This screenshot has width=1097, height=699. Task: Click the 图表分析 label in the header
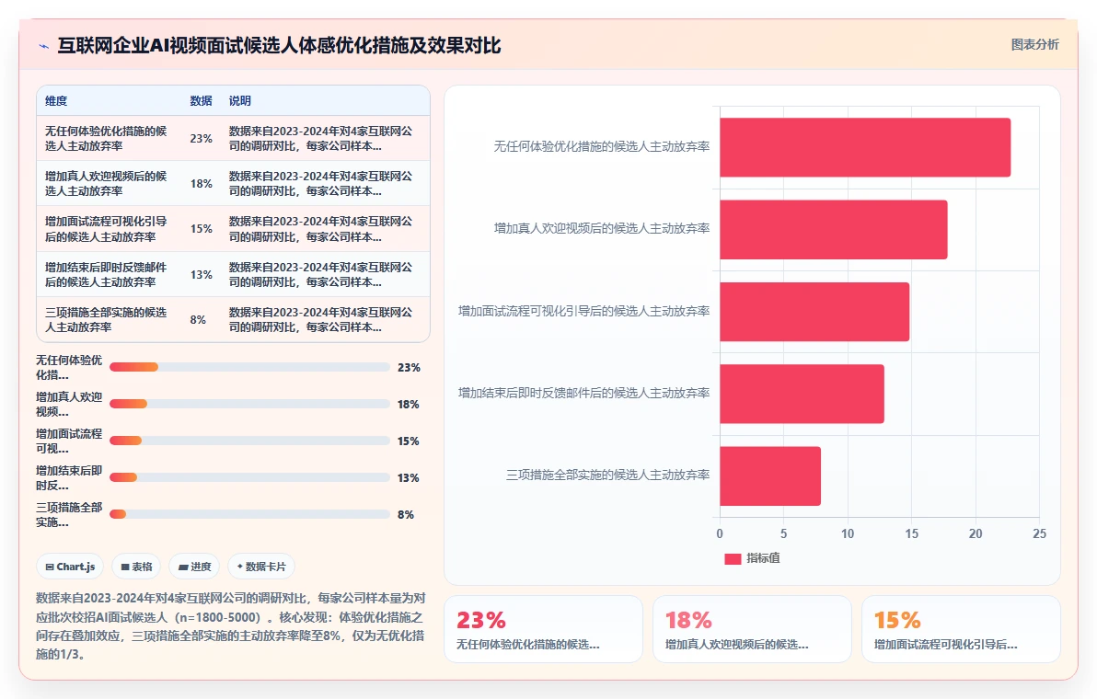1034,45
